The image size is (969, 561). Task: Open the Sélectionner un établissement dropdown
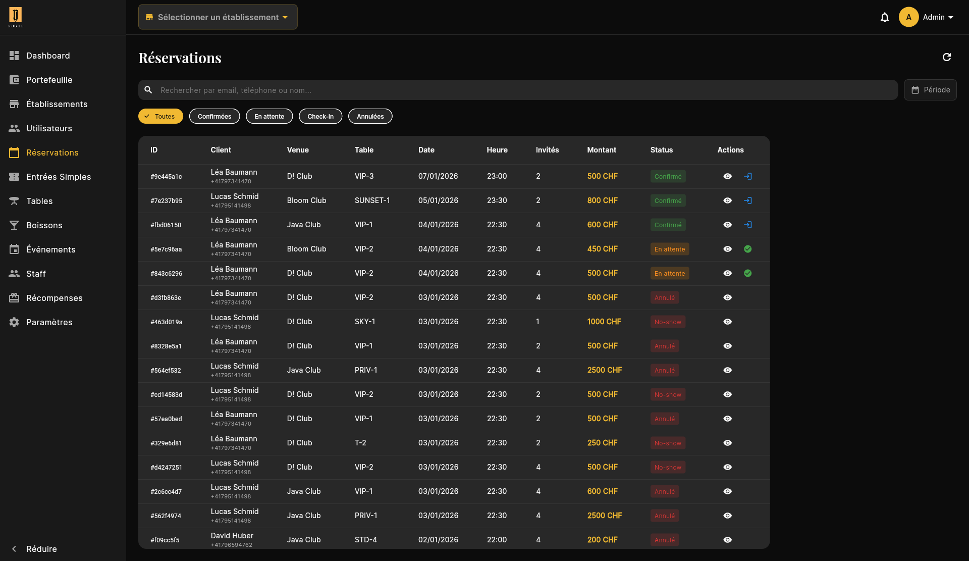click(x=218, y=17)
